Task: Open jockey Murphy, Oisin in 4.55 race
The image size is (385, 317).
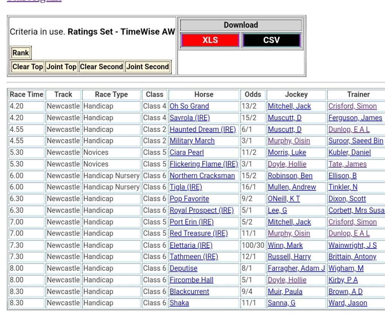Action: (x=289, y=141)
